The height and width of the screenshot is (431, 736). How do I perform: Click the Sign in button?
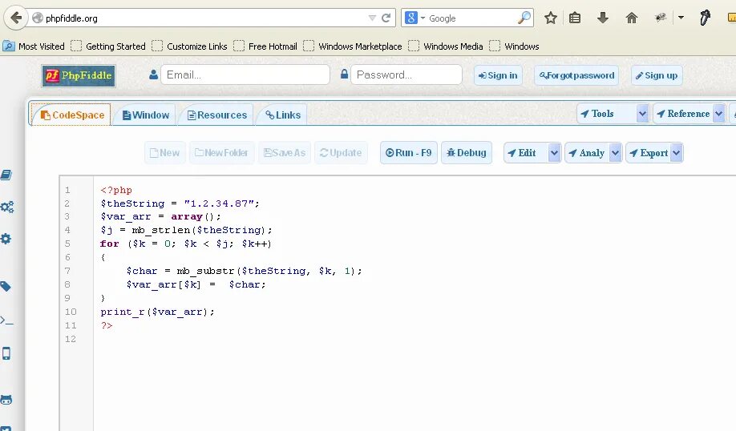[x=498, y=75]
